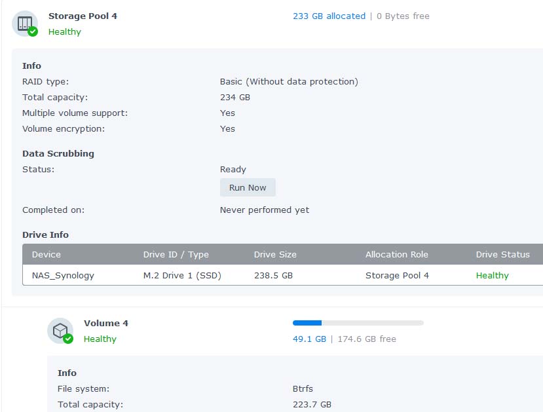
Task: Sort by the Allocation Role column header
Action: (x=396, y=254)
